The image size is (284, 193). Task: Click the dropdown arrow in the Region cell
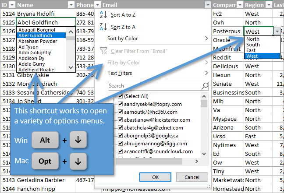pyautogui.click(x=277, y=32)
